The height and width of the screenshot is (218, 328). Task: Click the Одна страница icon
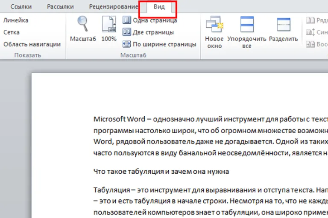point(126,20)
